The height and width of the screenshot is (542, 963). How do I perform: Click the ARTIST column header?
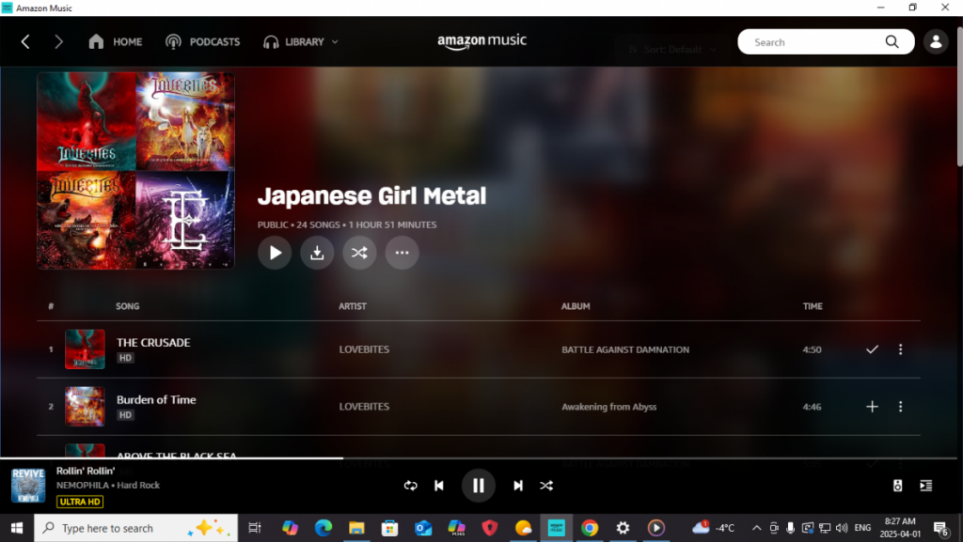(353, 306)
